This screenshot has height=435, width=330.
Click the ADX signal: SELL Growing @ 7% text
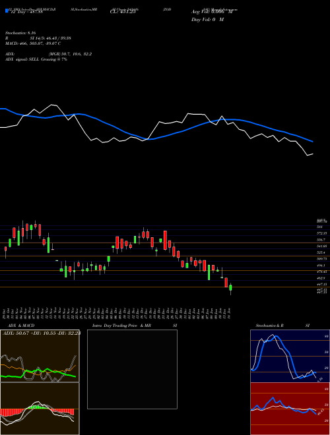coord(36,59)
